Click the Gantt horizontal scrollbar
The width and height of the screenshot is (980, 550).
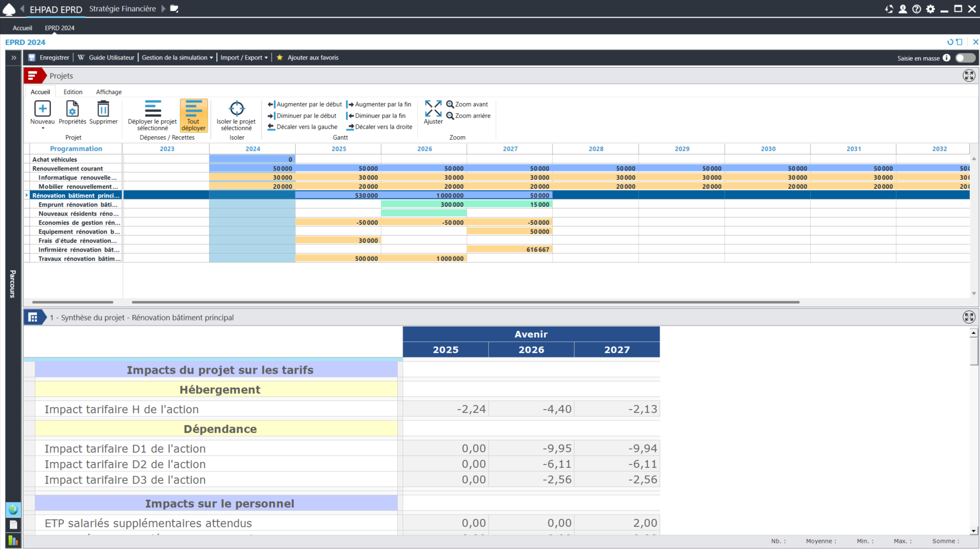coord(465,302)
